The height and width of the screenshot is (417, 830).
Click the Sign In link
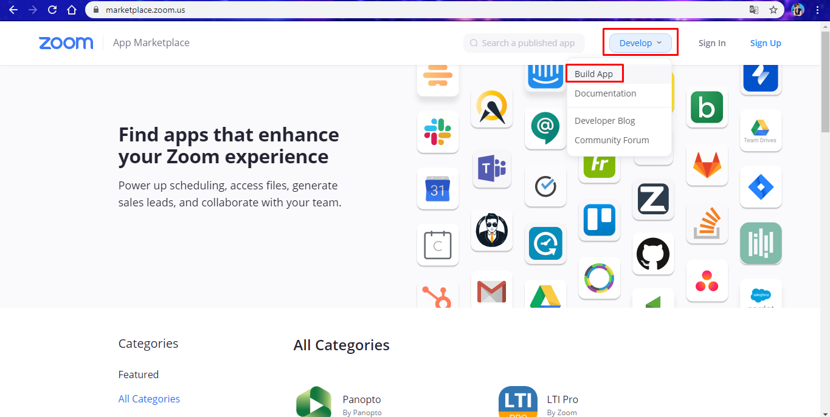coord(711,43)
